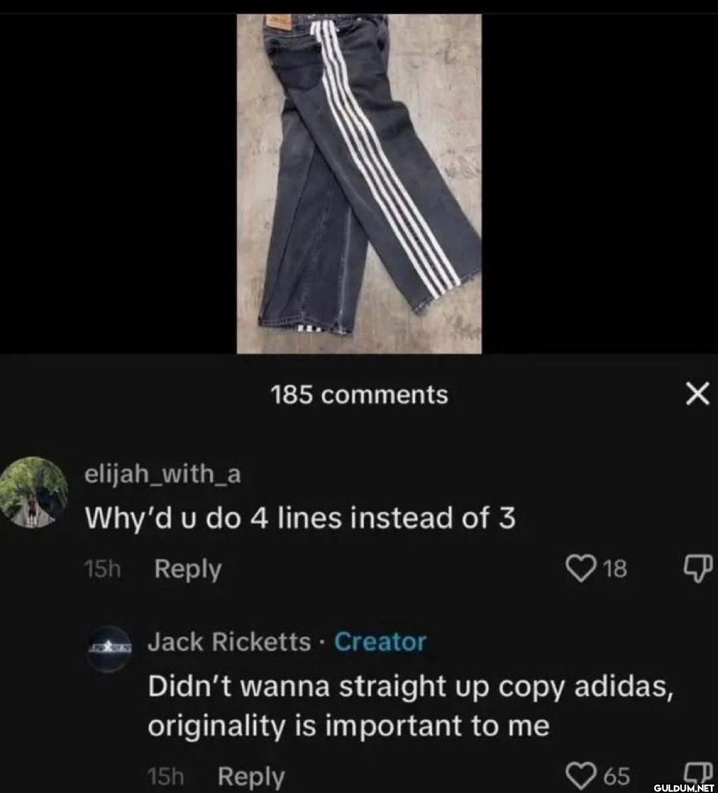718x793 pixels.
Task: Select the 'Why'd u do 4 lines' comment
Action: point(301,517)
